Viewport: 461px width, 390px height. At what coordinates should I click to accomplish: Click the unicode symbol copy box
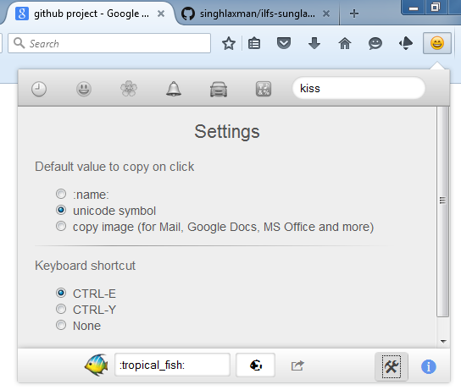coord(255,365)
